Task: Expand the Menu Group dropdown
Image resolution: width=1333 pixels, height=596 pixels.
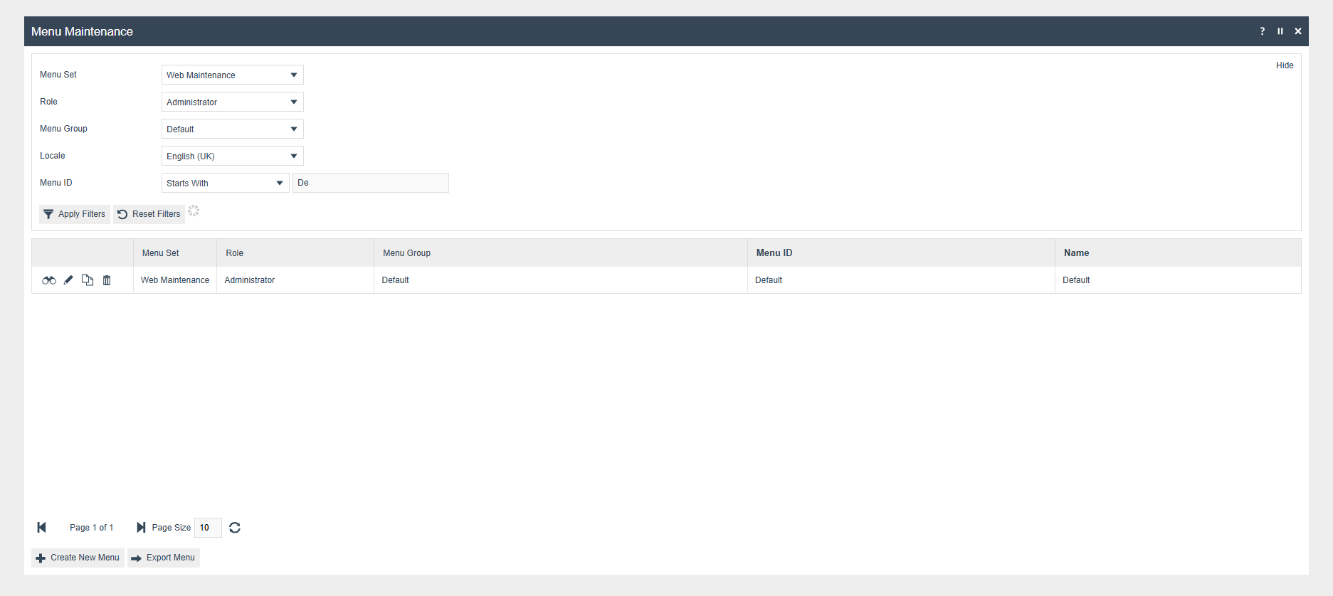Action: (233, 129)
